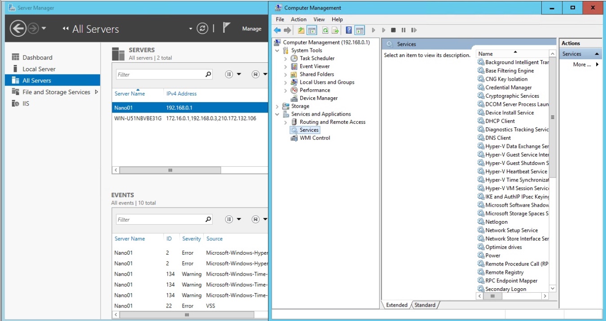606x321 pixels.
Task: Open the View menu
Action: click(319, 19)
